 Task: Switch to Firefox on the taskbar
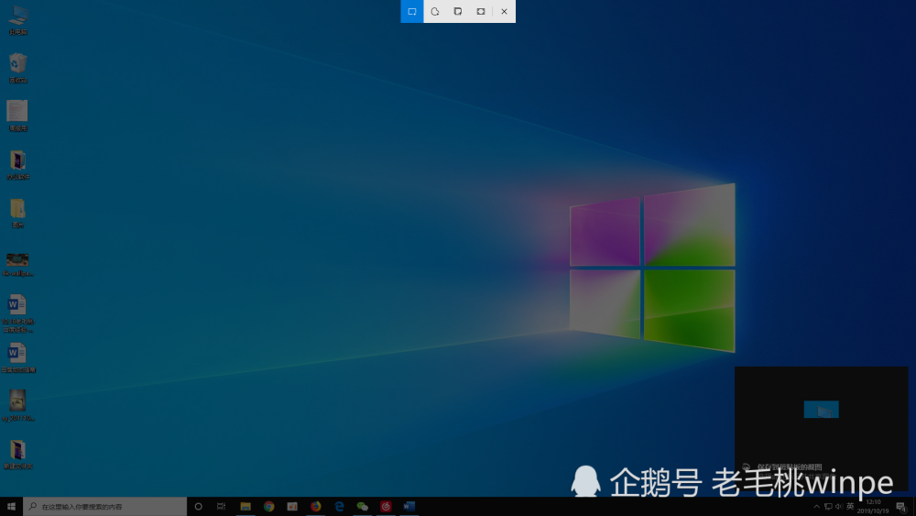click(x=315, y=507)
